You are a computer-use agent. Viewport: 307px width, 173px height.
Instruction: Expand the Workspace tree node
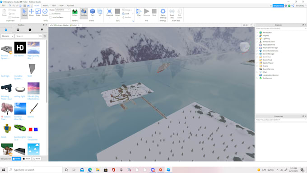257,33
